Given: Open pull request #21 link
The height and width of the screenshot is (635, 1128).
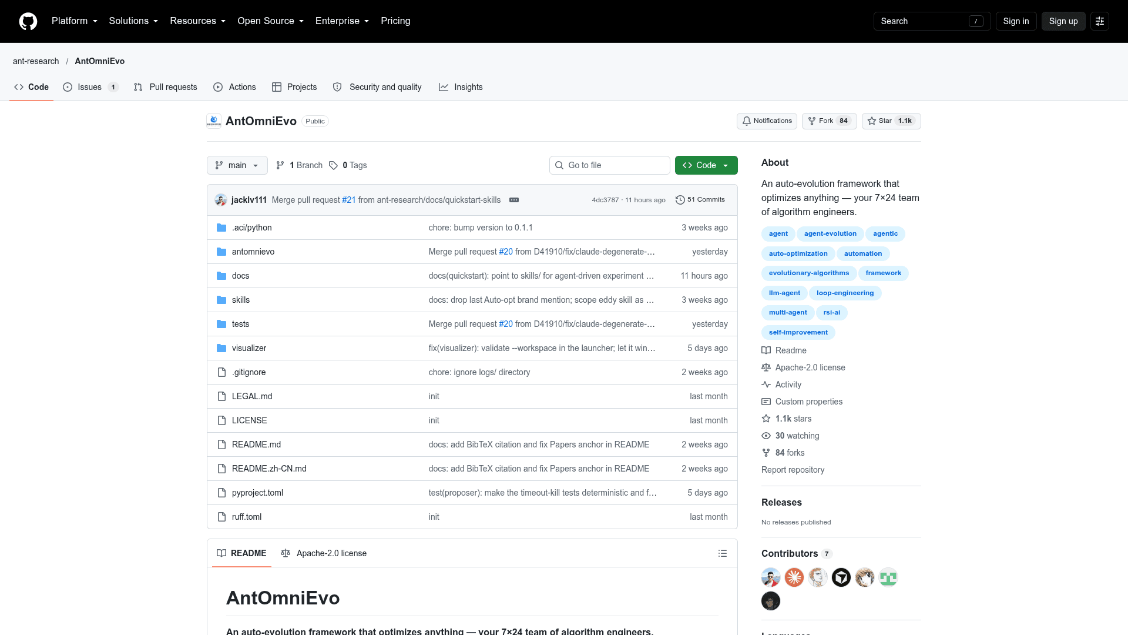Looking at the screenshot, I should coord(349,200).
